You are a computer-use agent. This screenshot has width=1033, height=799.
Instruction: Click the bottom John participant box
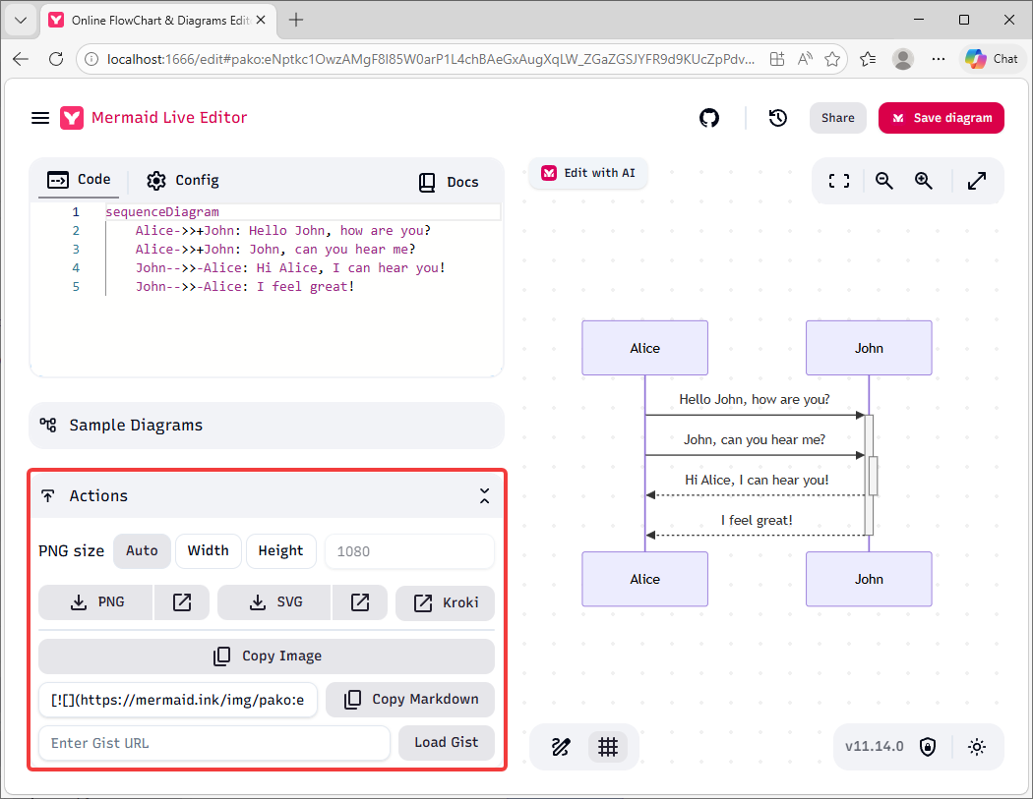(869, 579)
